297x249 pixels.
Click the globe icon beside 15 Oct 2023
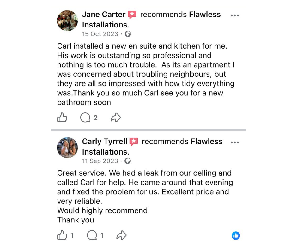click(x=128, y=34)
